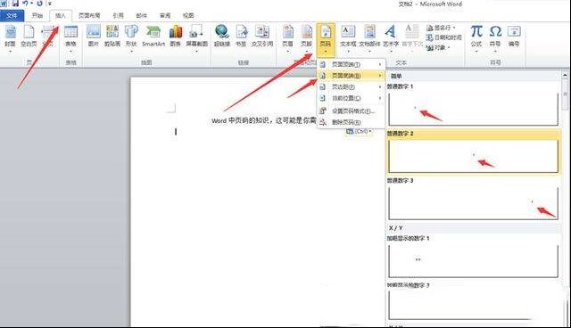Open the 剪贴画 clip art tool

point(112,37)
